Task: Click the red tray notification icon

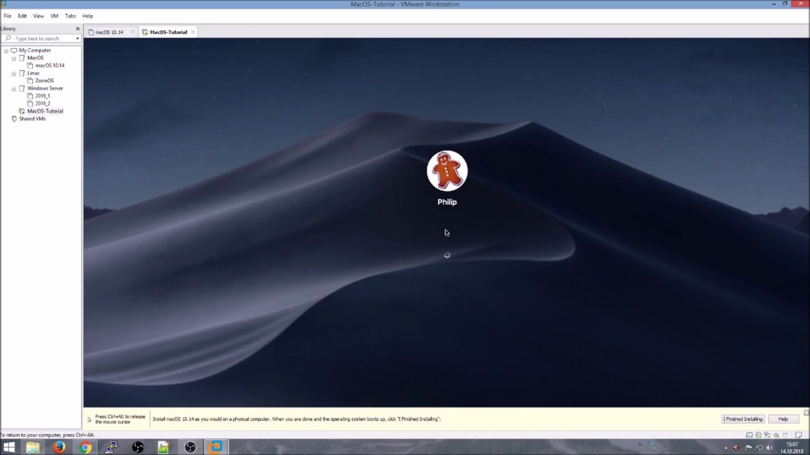Action: pos(737,448)
